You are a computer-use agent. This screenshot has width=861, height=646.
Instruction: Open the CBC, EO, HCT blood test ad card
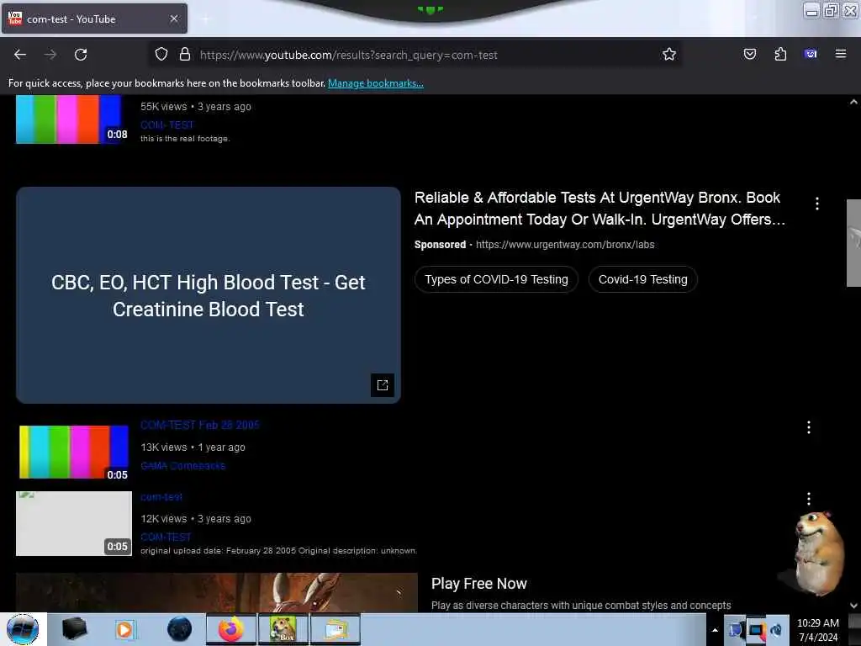(x=209, y=295)
